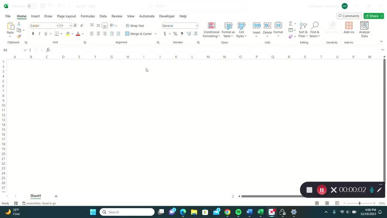Adjust the zoom slider handle
Image resolution: width=387 pixels, height=218 pixels.
click(x=359, y=203)
